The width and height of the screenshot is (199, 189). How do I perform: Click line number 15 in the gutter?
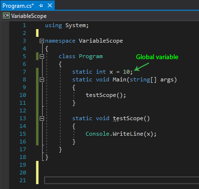23,134
